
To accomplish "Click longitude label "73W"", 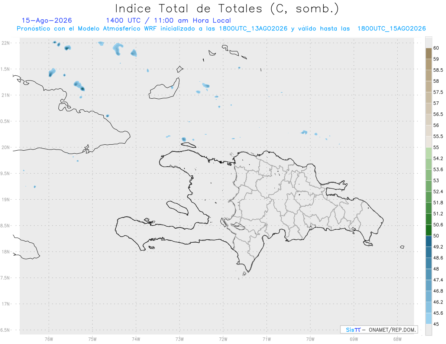I will tap(180, 339).
